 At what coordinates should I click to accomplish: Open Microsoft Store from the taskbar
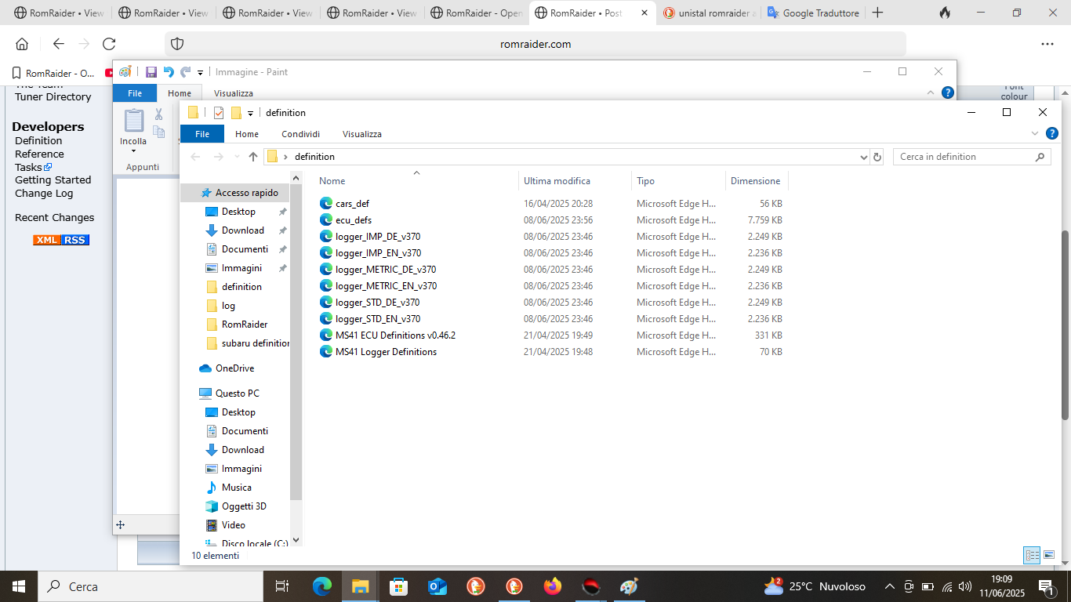(x=399, y=586)
